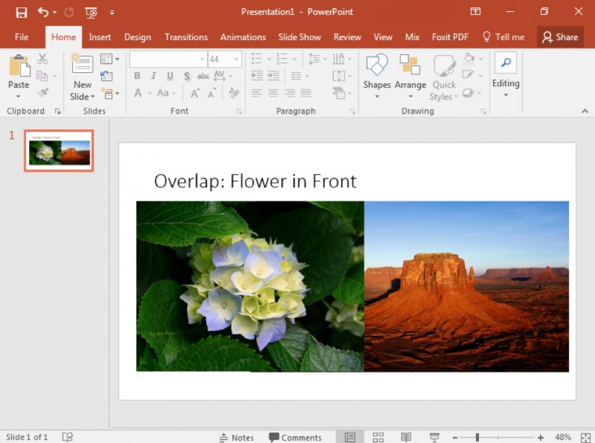Click the Share button
Viewport: 595px width, 443px height.
[x=559, y=37]
